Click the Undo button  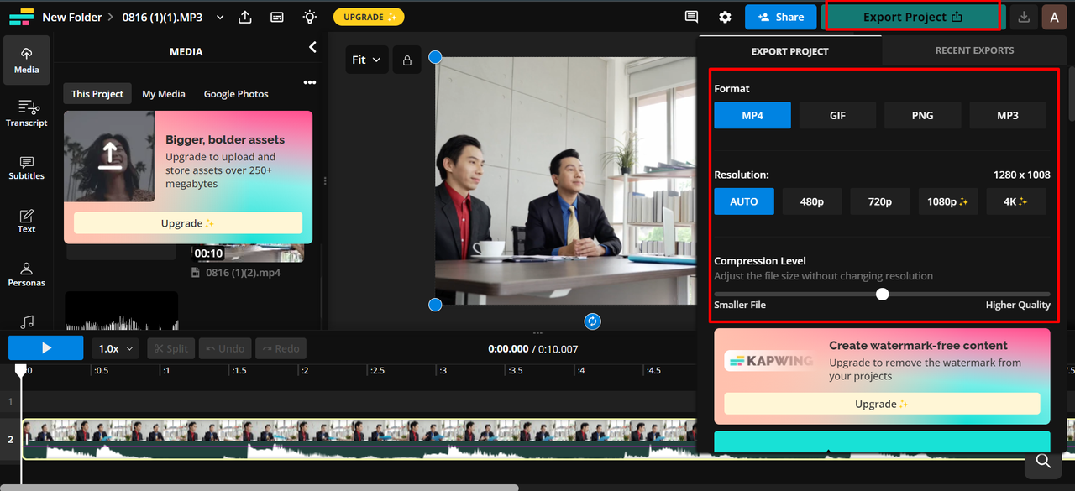pos(225,348)
